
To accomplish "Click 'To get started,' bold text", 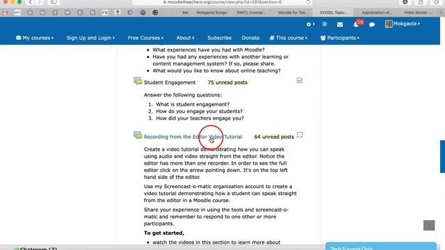I will (x=164, y=233).
